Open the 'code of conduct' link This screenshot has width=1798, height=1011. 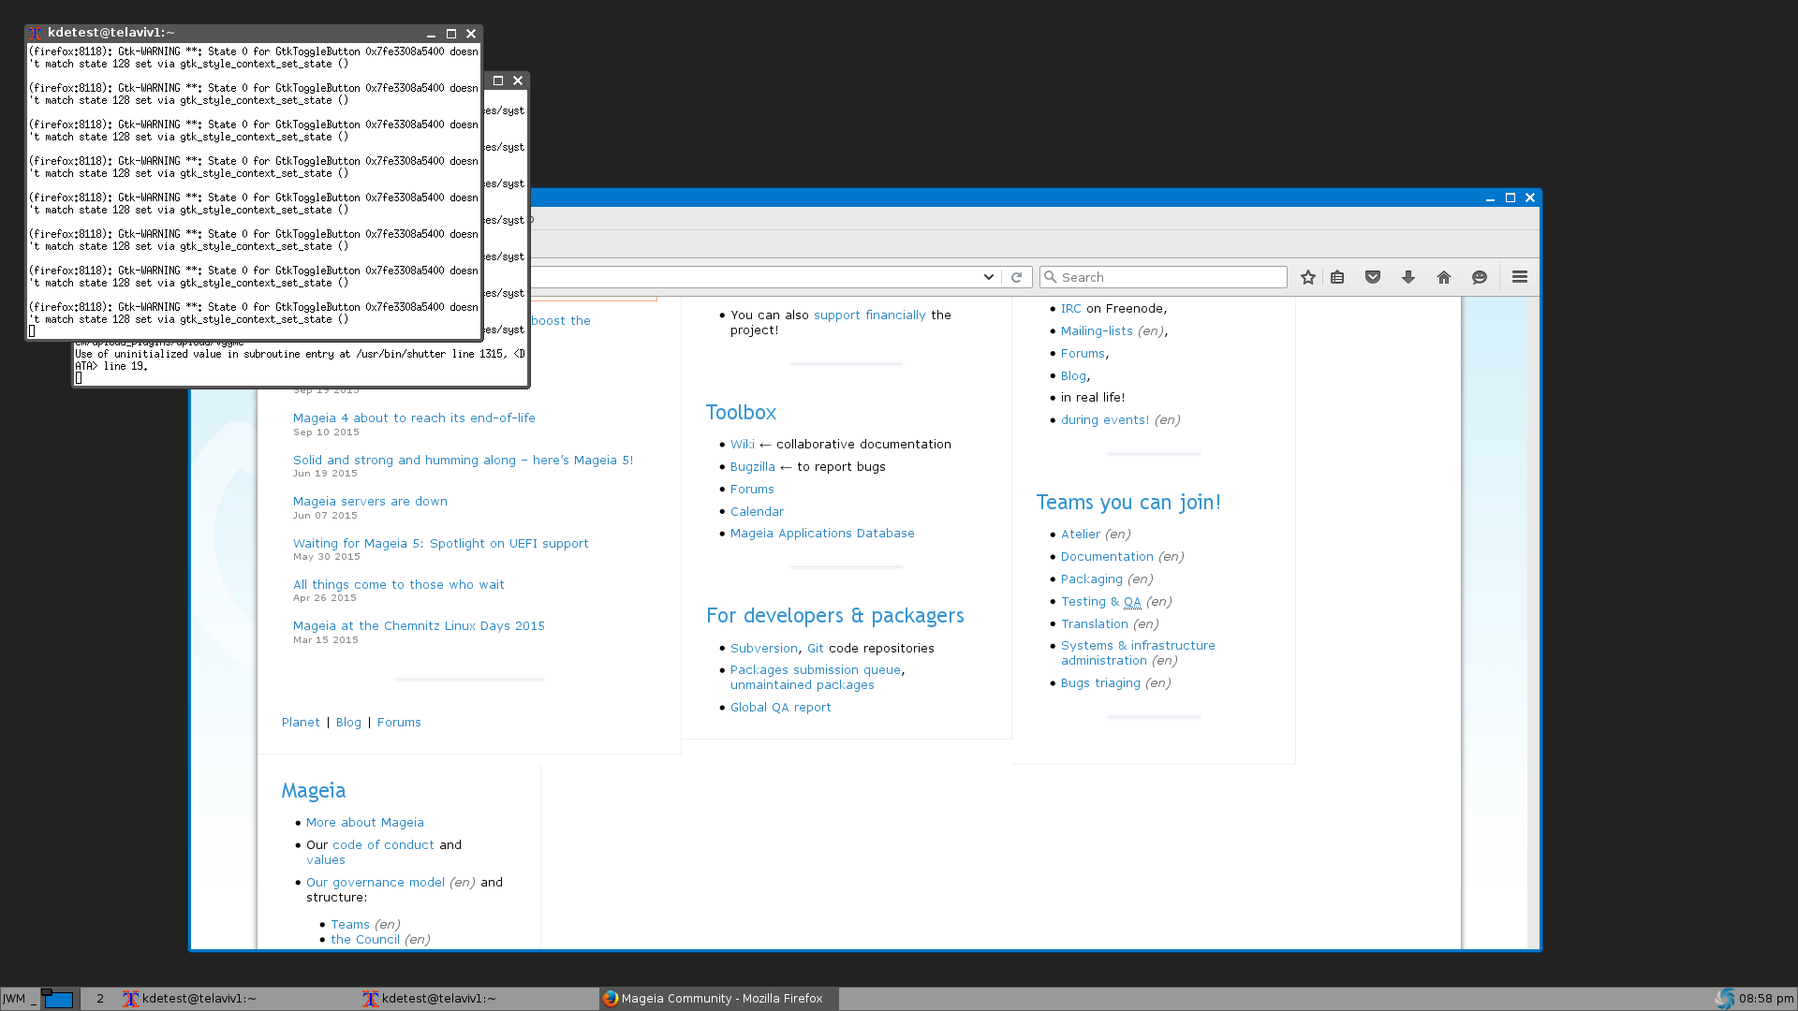click(x=383, y=844)
